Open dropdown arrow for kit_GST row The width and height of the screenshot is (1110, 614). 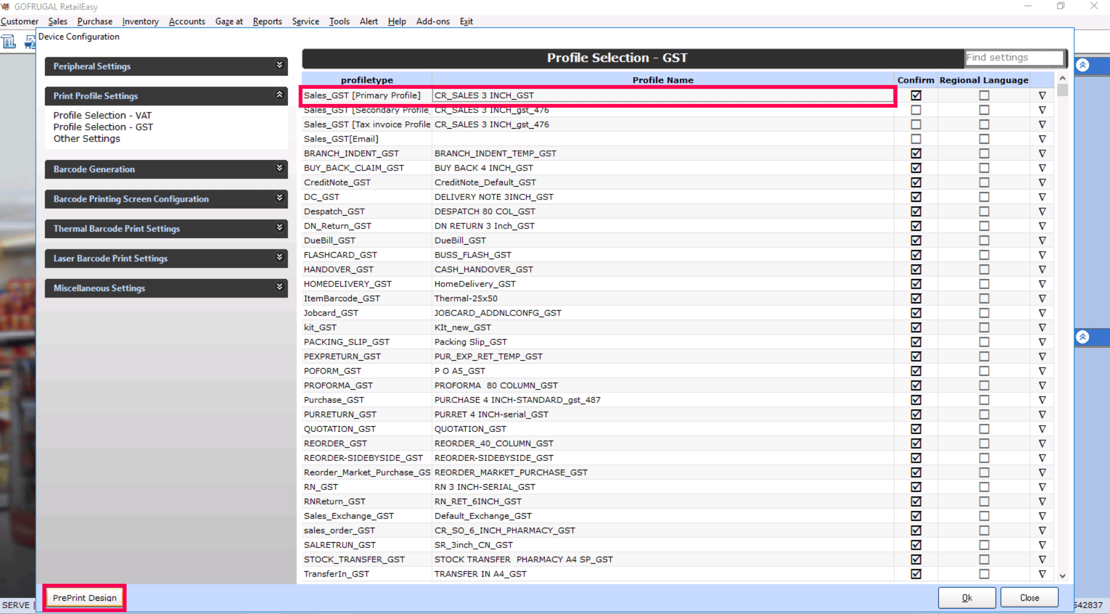tap(1042, 328)
